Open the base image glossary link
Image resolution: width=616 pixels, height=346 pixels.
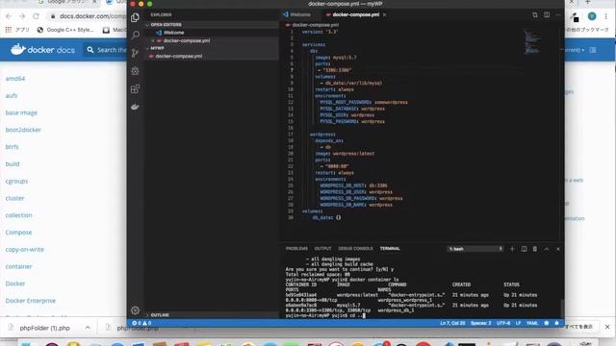pyautogui.click(x=21, y=112)
